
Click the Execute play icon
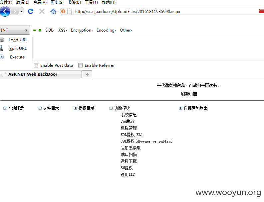click(x=2, y=57)
